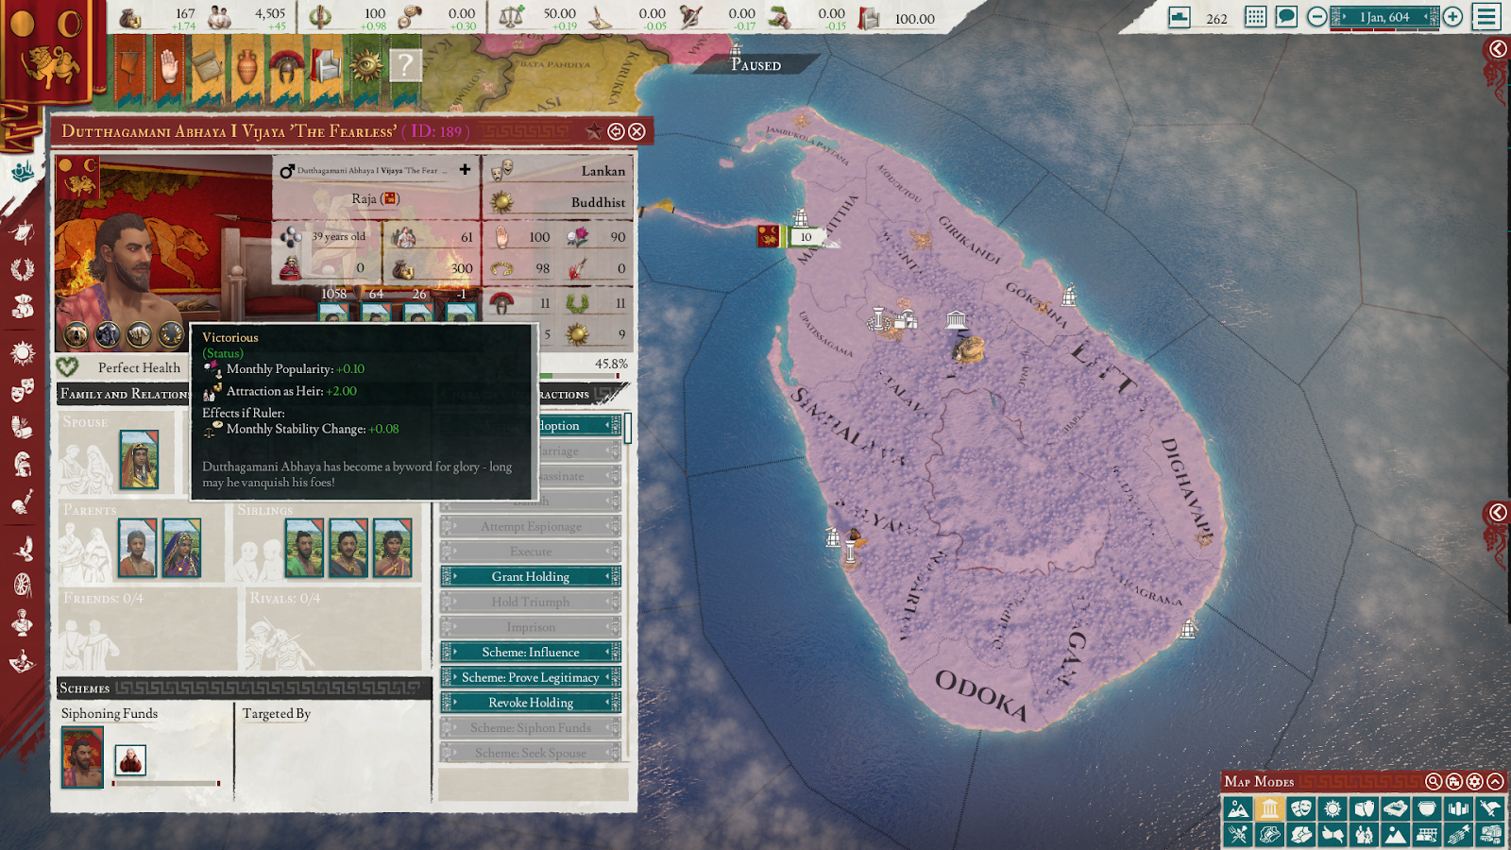Open the ship sidebar icon at top
The image size is (1511, 850).
coord(23,172)
